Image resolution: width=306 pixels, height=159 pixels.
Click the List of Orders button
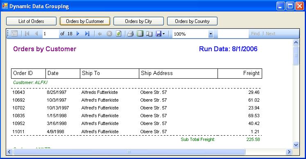click(x=31, y=21)
